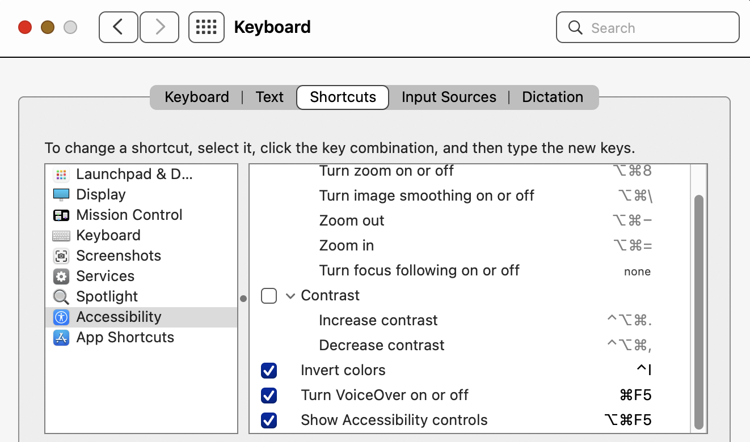Switch to the Input Sources tab
Viewport: 750px width, 442px height.
pos(449,97)
